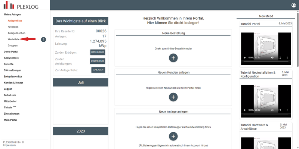Click plus icon under Neue Anlage anlegen
This screenshot has width=299, height=149.
[x=173, y=136]
